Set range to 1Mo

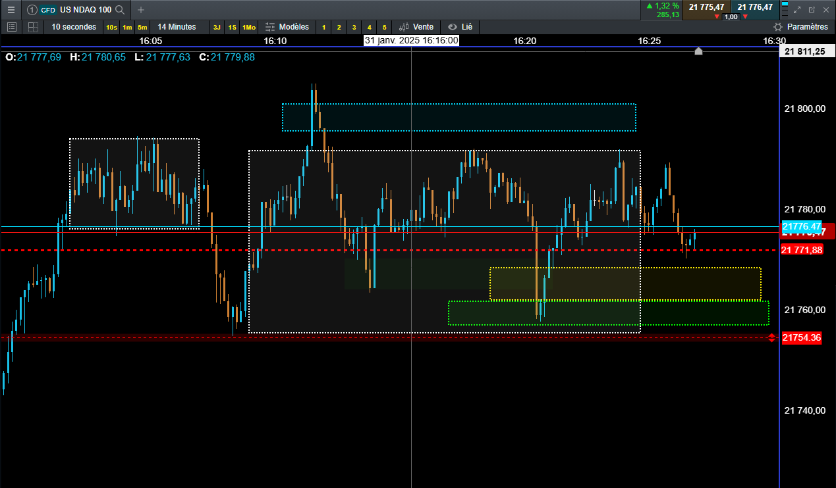pyautogui.click(x=248, y=27)
